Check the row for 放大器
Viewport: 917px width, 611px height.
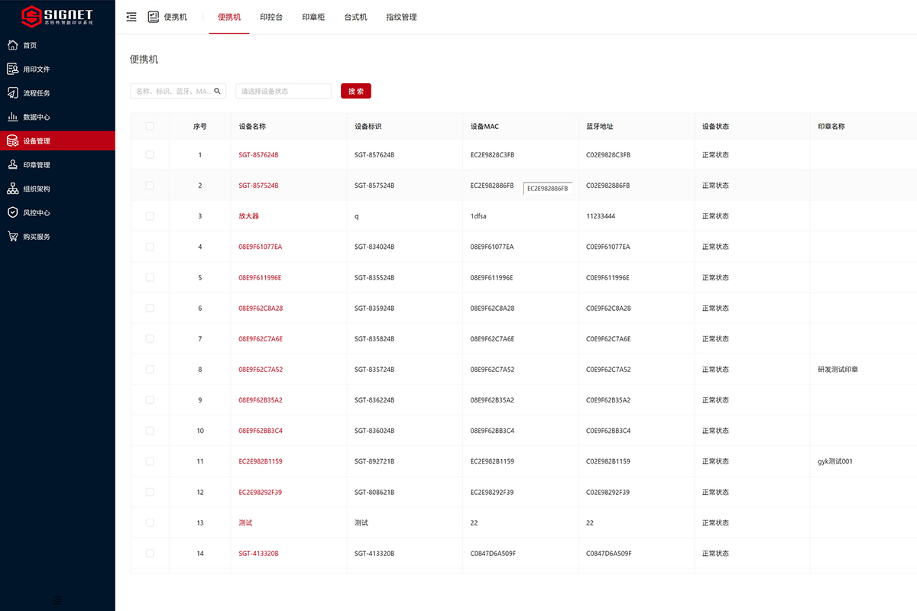150,216
